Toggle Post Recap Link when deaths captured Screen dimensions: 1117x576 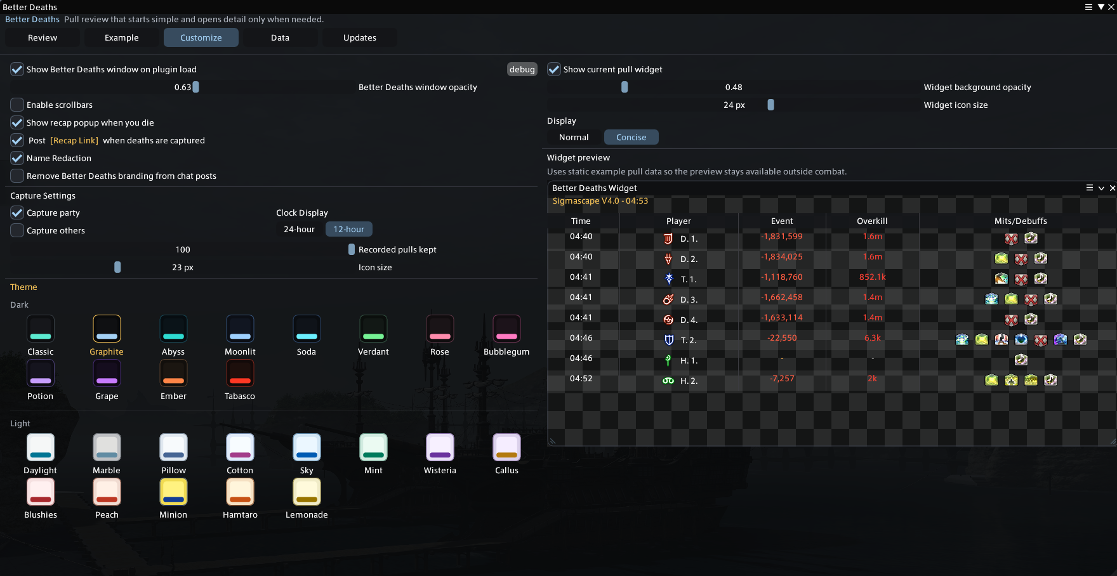[17, 140]
